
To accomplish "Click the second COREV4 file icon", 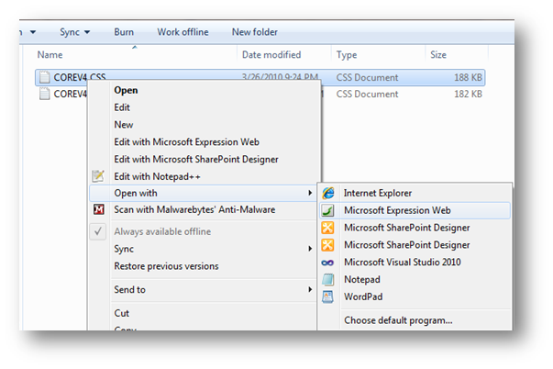I will pos(44,94).
